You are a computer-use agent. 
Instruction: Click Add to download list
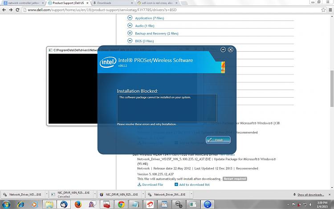(x=192, y=184)
